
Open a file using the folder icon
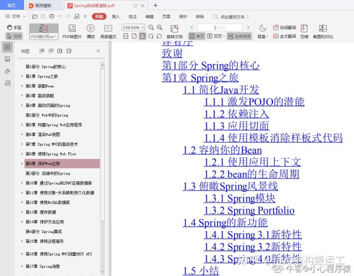click(34, 17)
